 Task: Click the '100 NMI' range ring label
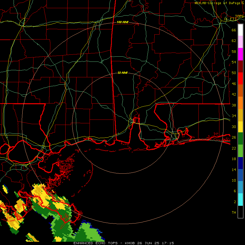click(122, 22)
